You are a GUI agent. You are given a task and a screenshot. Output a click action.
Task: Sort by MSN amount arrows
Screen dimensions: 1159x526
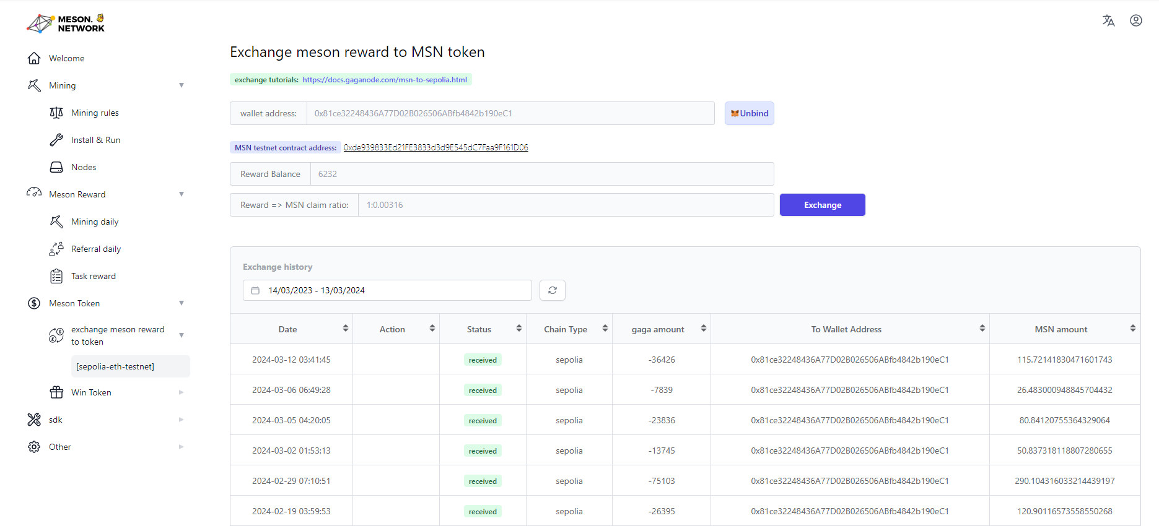(1133, 329)
